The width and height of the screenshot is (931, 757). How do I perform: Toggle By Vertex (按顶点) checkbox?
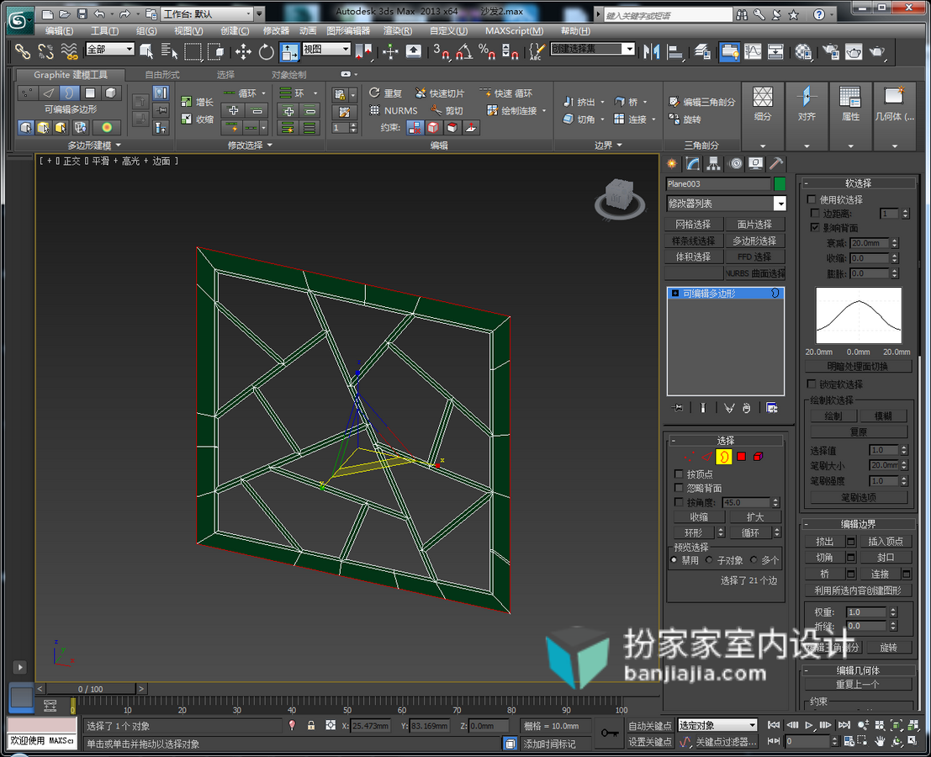point(679,474)
